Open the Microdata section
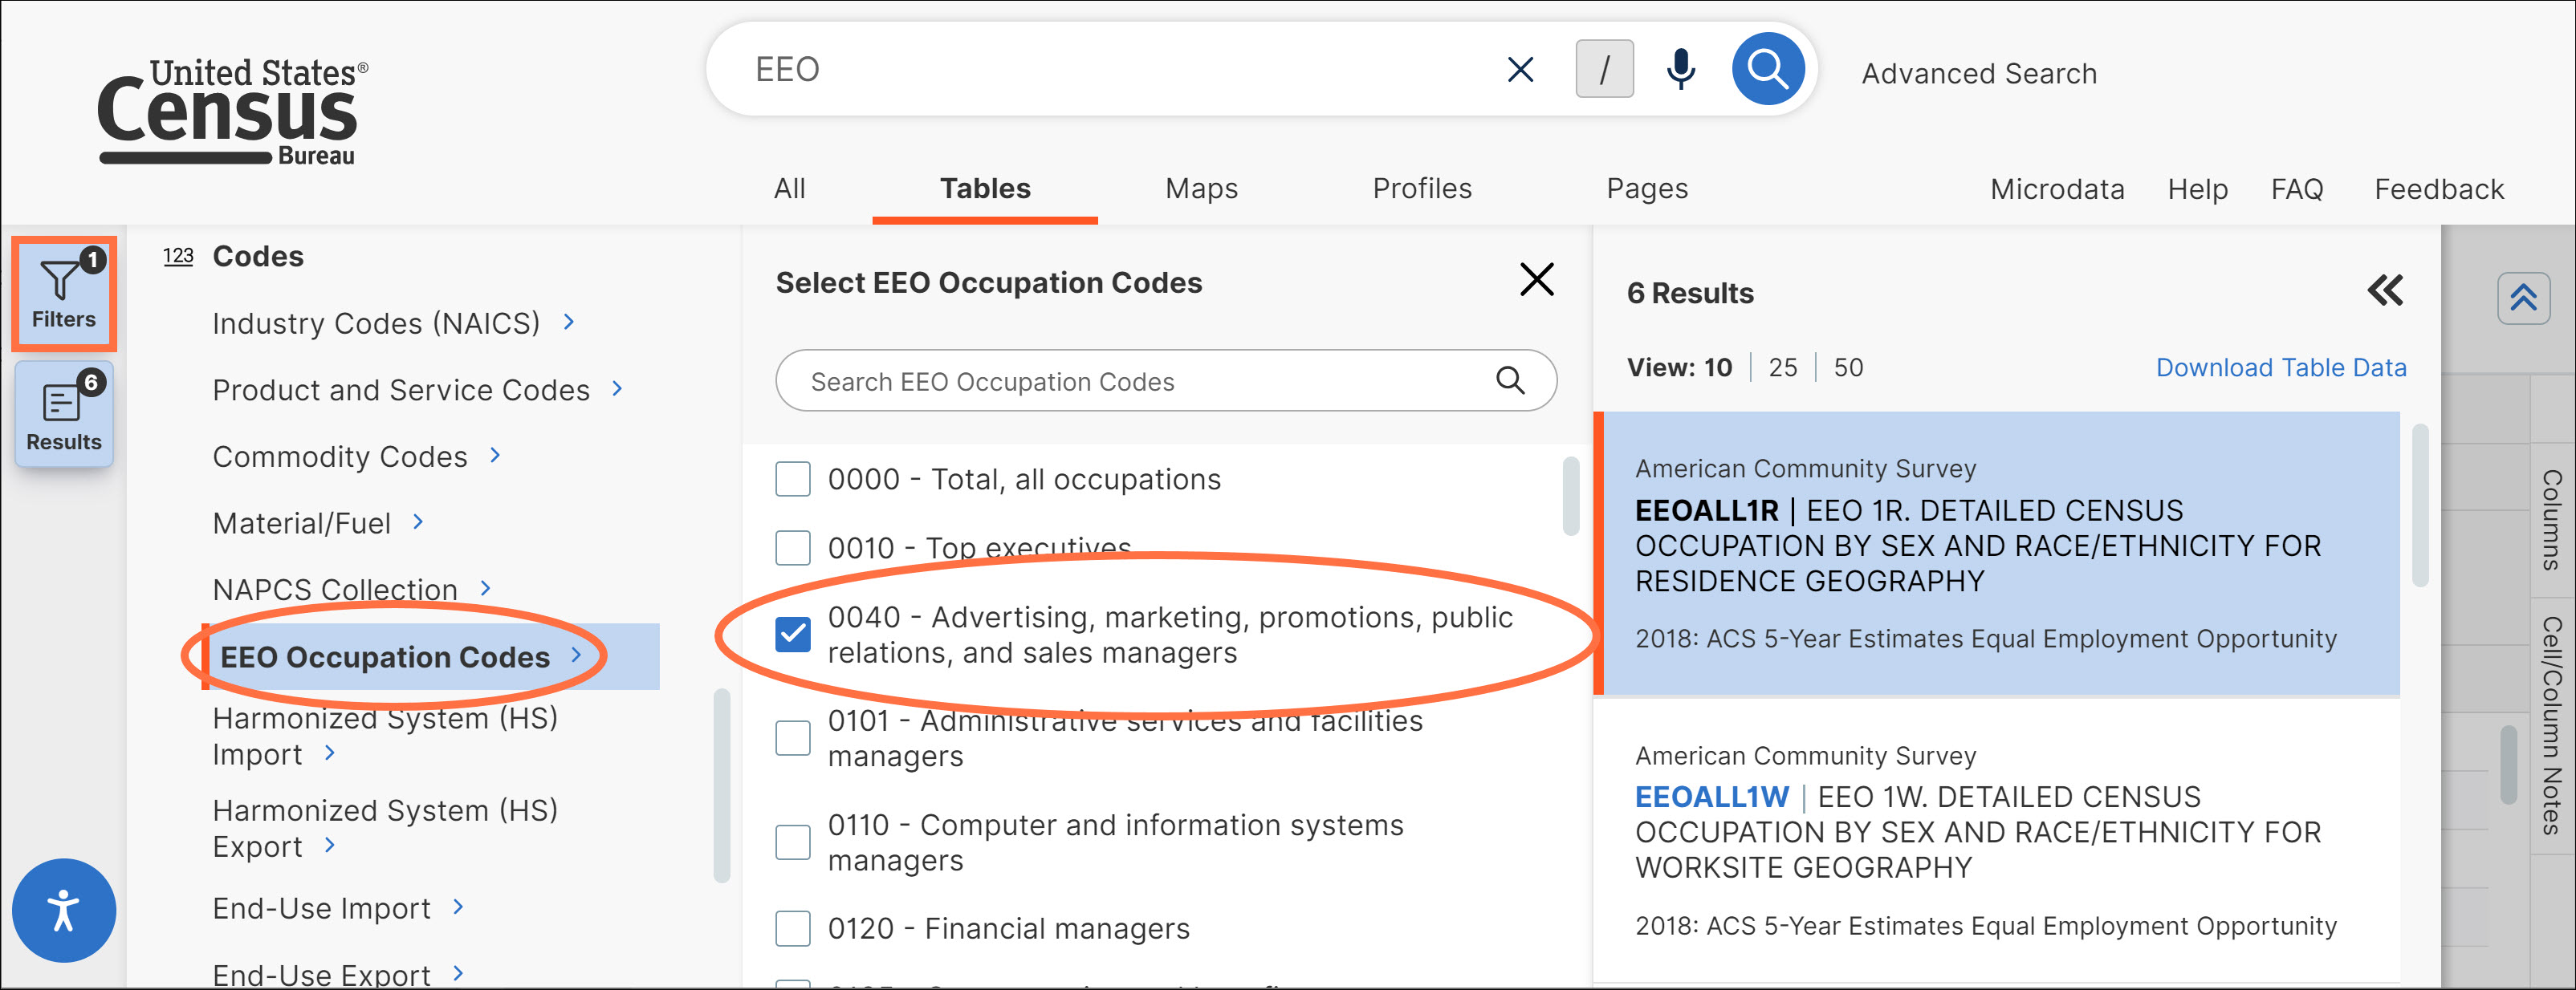 click(x=2057, y=188)
